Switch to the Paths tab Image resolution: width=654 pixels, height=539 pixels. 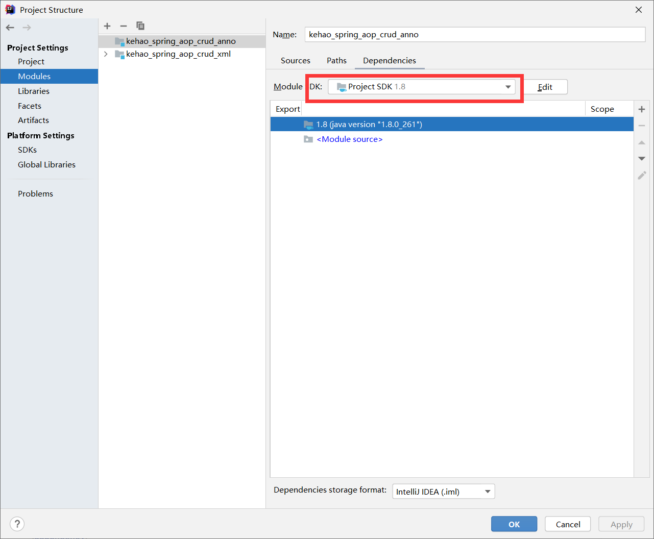point(336,61)
